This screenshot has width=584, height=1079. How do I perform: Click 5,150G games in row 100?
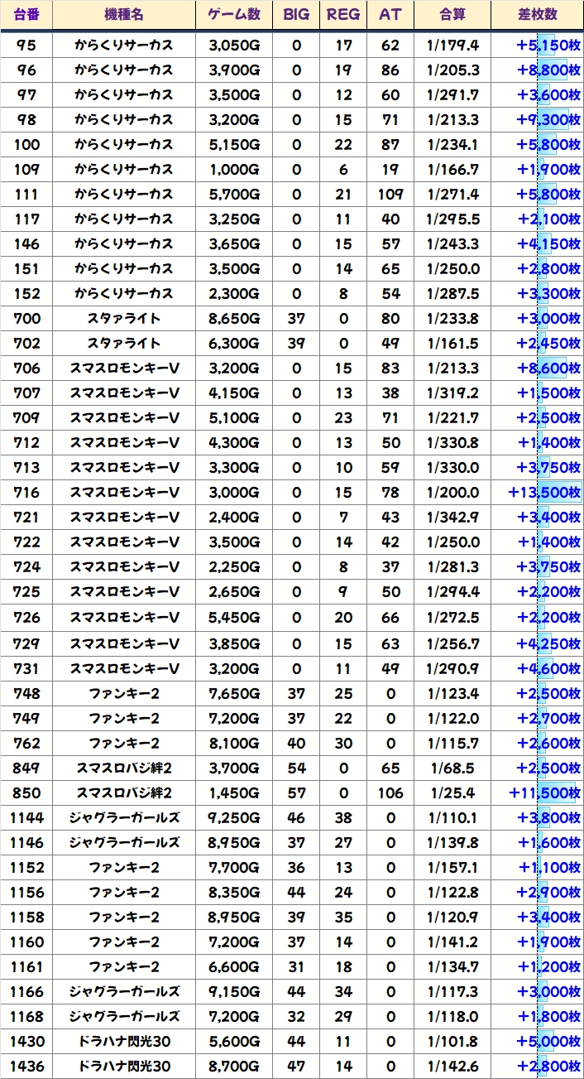(234, 144)
